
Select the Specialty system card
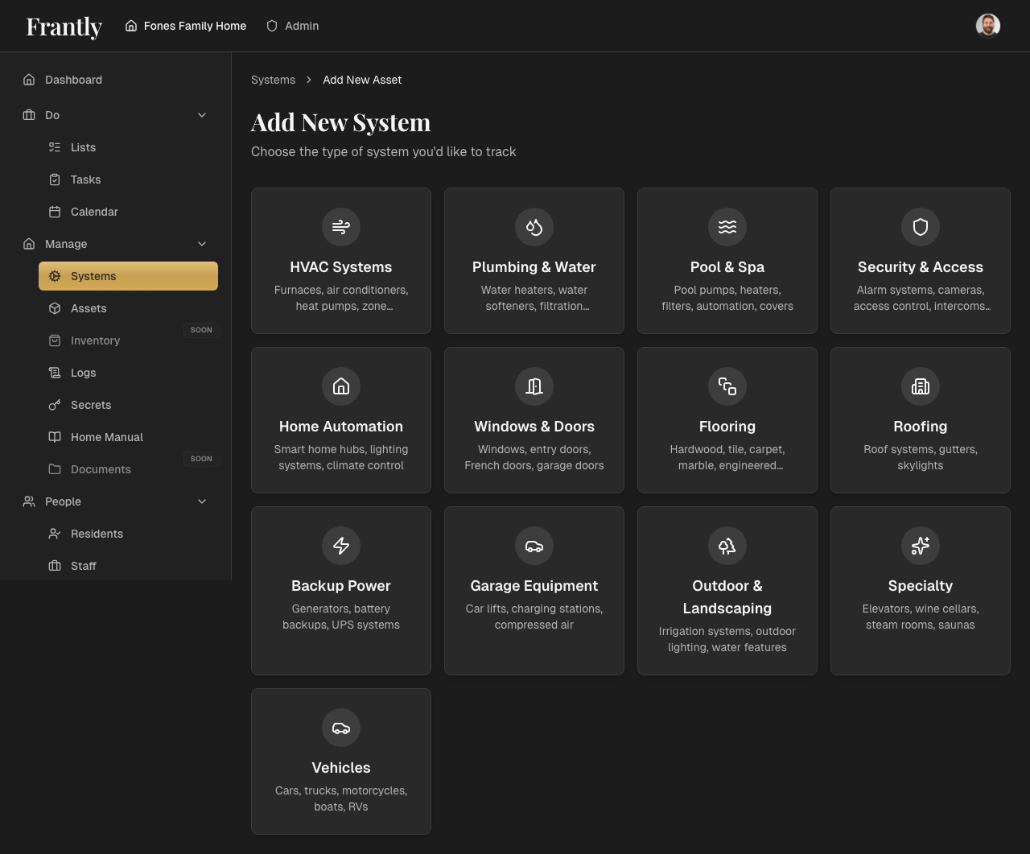tap(920, 590)
